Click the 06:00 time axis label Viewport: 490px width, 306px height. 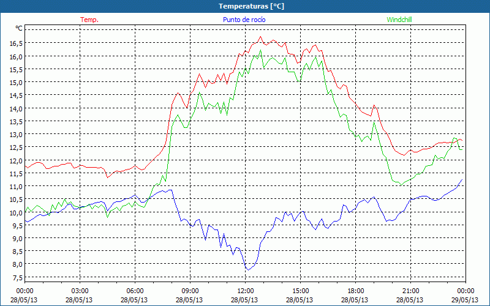click(135, 291)
